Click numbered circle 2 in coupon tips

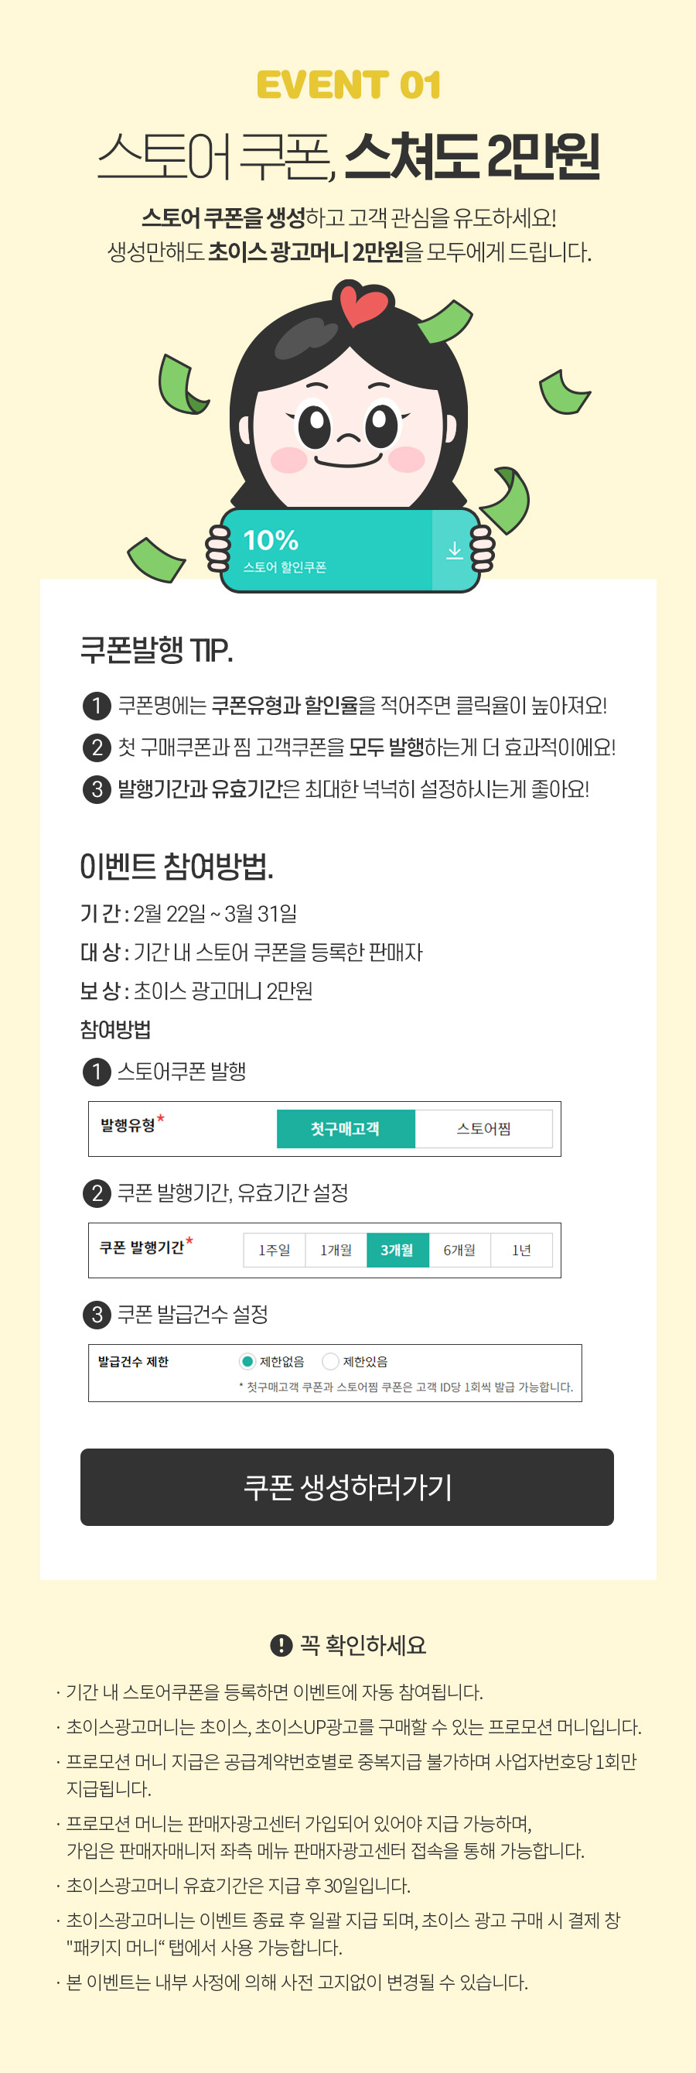point(97,747)
